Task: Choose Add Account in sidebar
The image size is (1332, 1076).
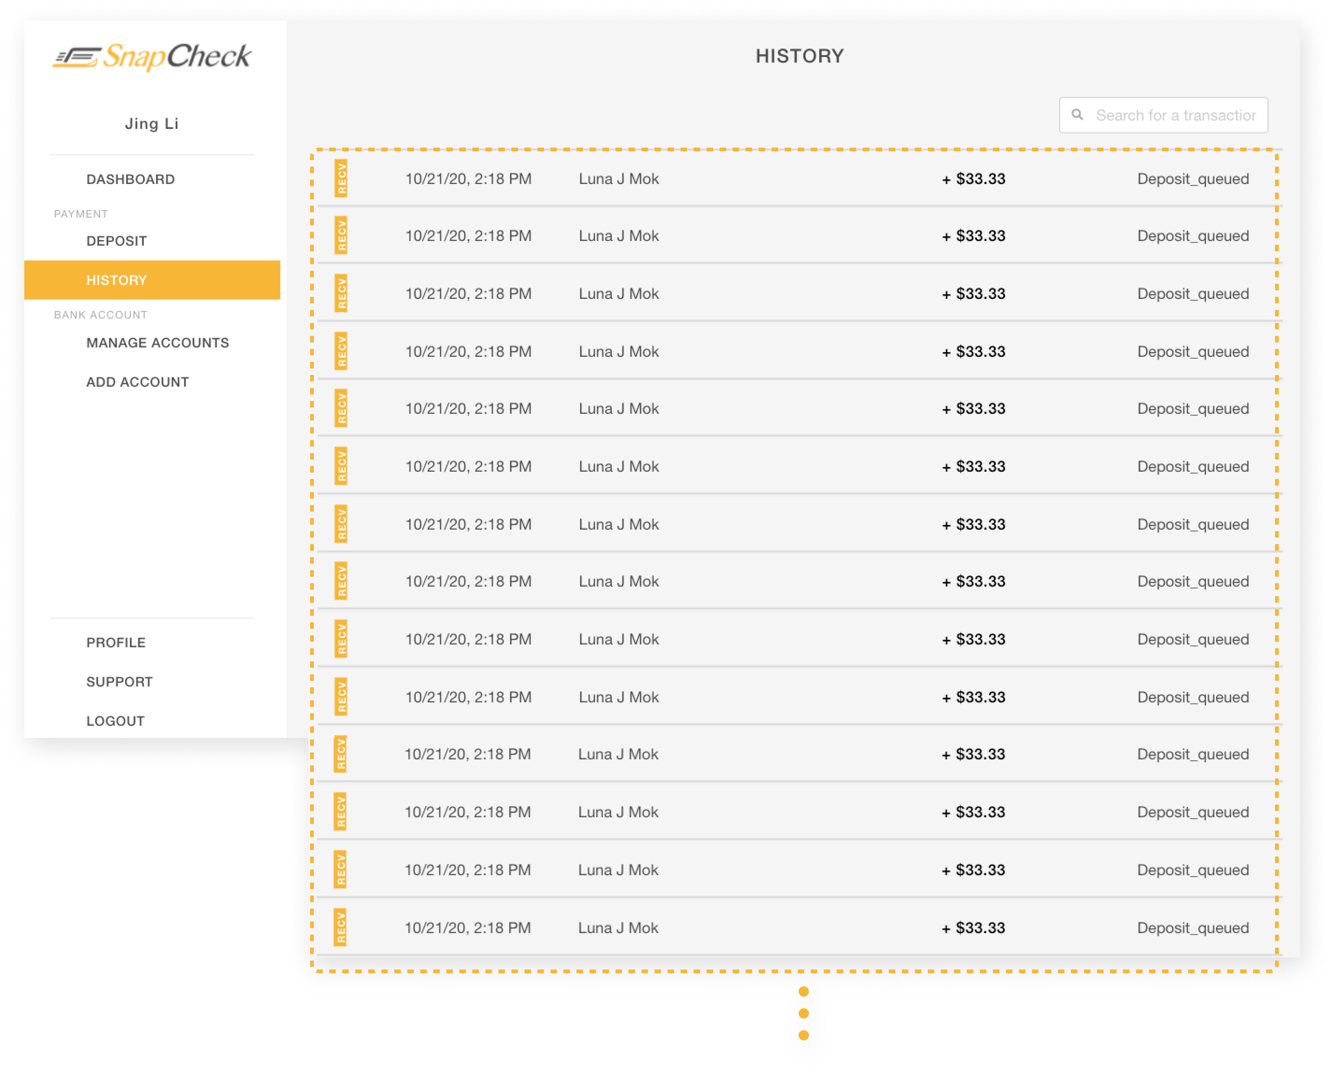Action: coord(138,382)
